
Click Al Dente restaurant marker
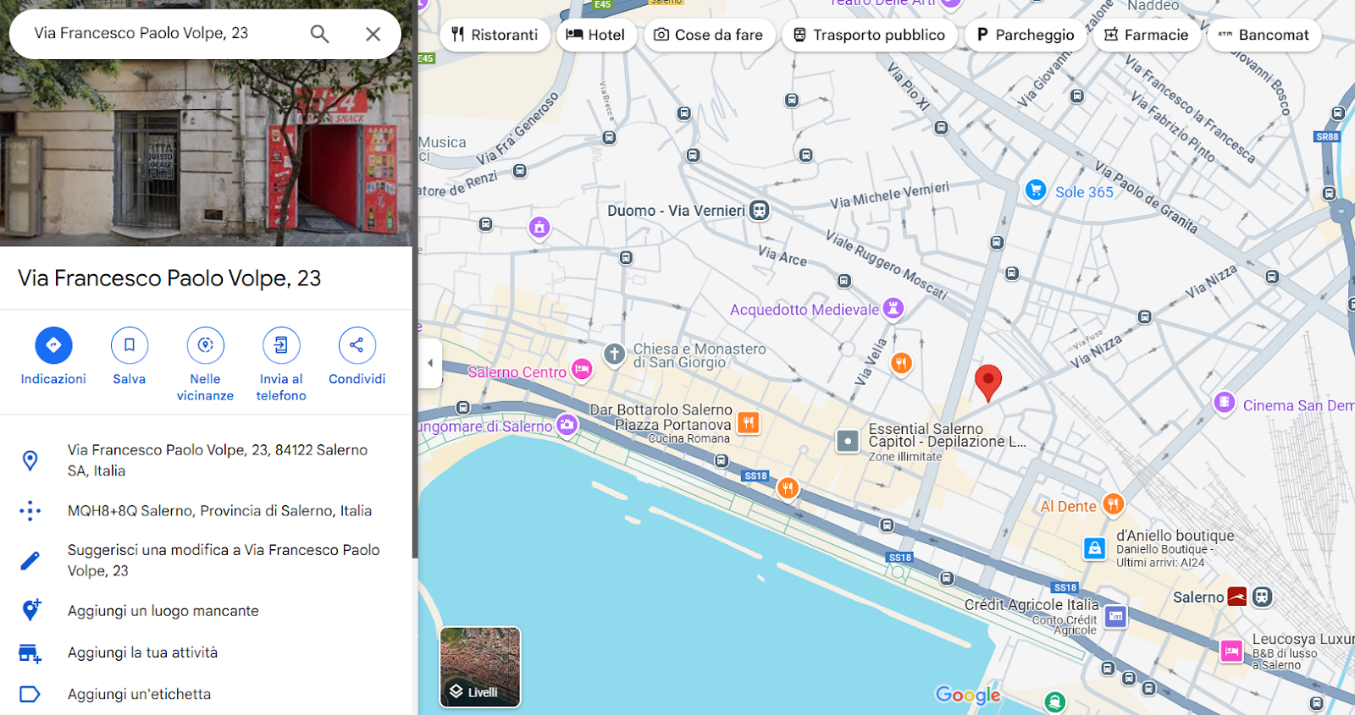tap(1114, 504)
